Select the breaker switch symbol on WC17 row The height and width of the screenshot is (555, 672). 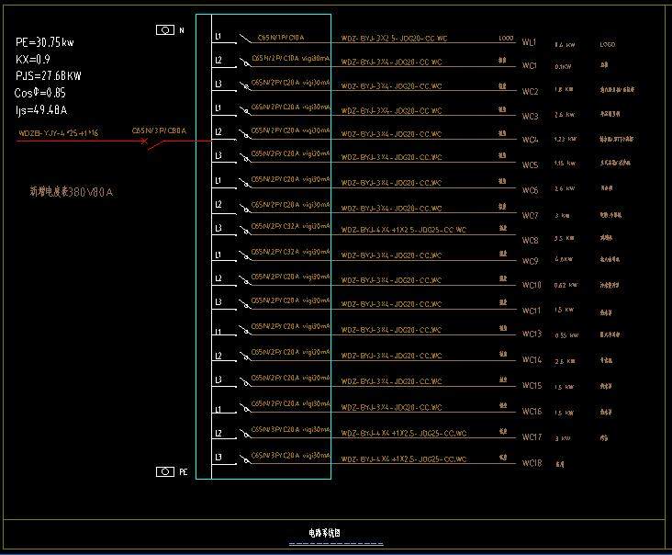pyautogui.click(x=244, y=435)
